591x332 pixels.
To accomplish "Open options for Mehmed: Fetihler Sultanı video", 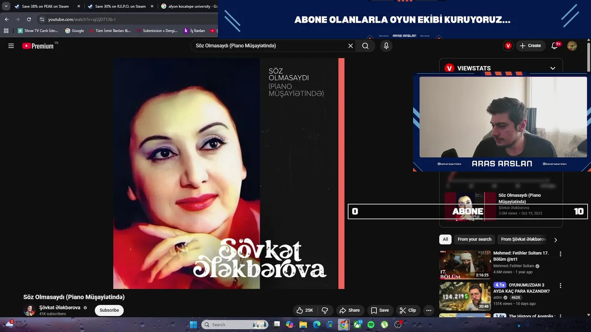I will click(561, 254).
